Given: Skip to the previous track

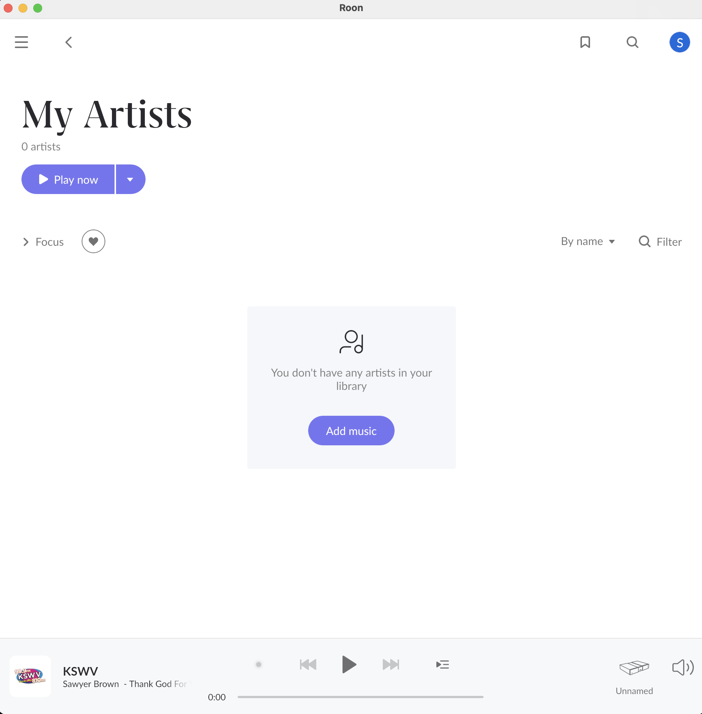Looking at the screenshot, I should point(308,664).
